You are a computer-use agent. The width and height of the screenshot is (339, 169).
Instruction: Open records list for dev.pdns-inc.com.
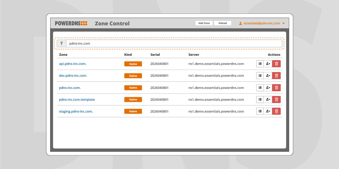pos(260,76)
